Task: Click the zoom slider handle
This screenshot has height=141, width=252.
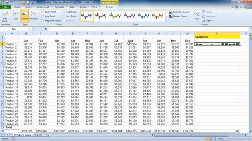Action: coord(238,139)
